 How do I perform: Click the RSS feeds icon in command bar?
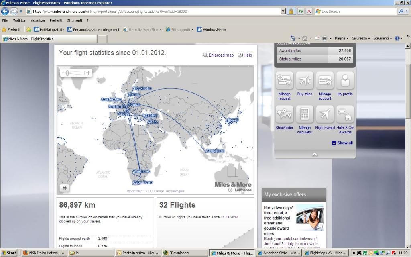coord(305,38)
